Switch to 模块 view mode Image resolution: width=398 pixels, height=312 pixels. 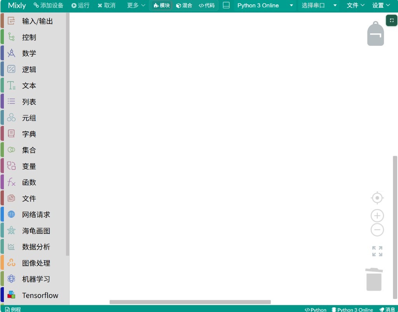[162, 5]
